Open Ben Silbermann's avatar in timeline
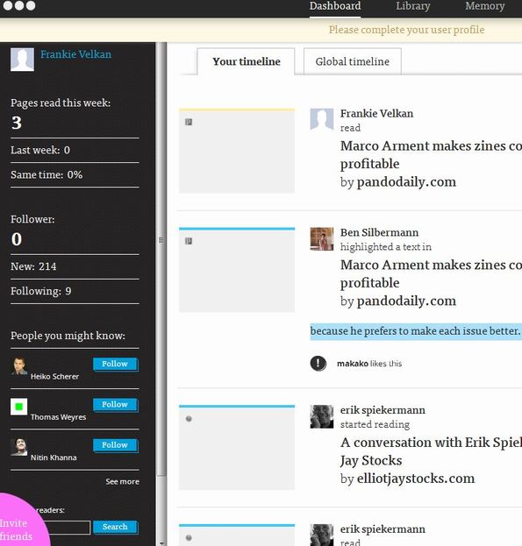 (322, 239)
